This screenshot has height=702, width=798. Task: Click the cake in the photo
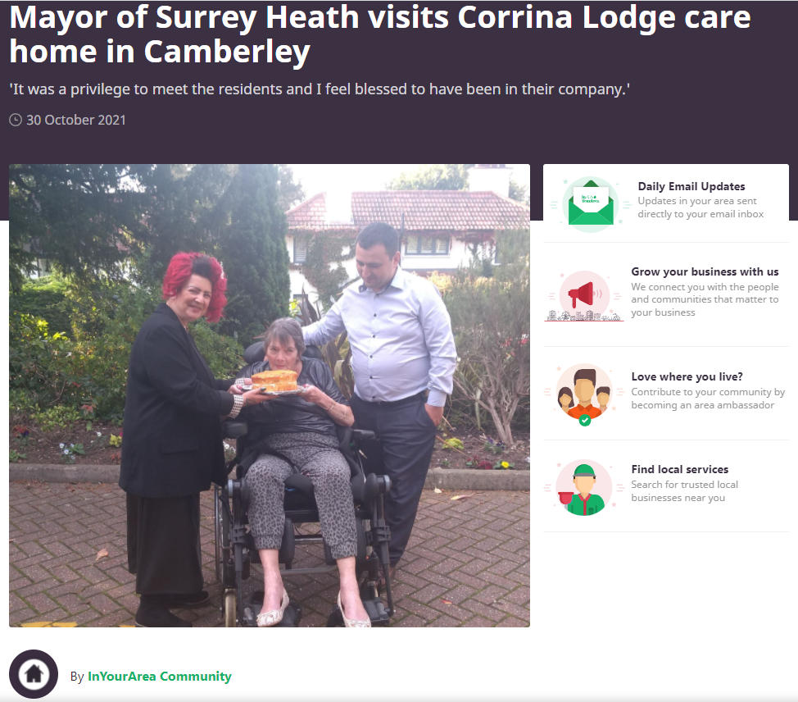pos(274,381)
